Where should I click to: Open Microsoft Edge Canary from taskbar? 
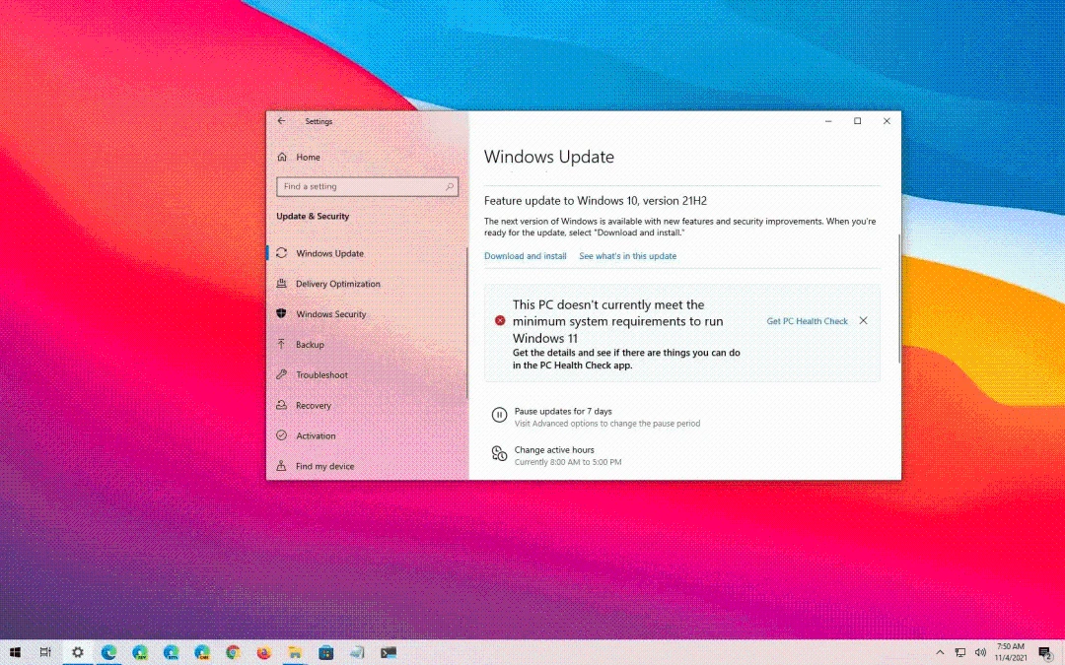202,652
